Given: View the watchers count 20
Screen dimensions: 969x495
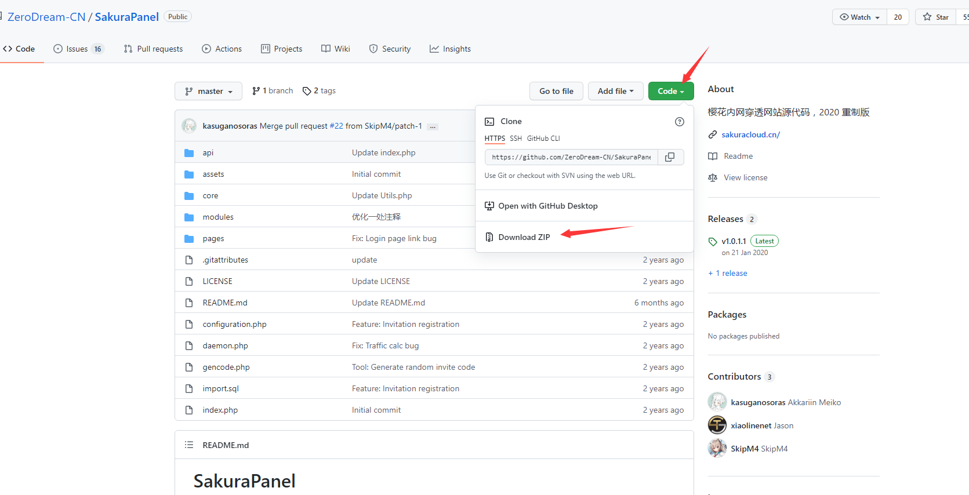Looking at the screenshot, I should pos(898,17).
